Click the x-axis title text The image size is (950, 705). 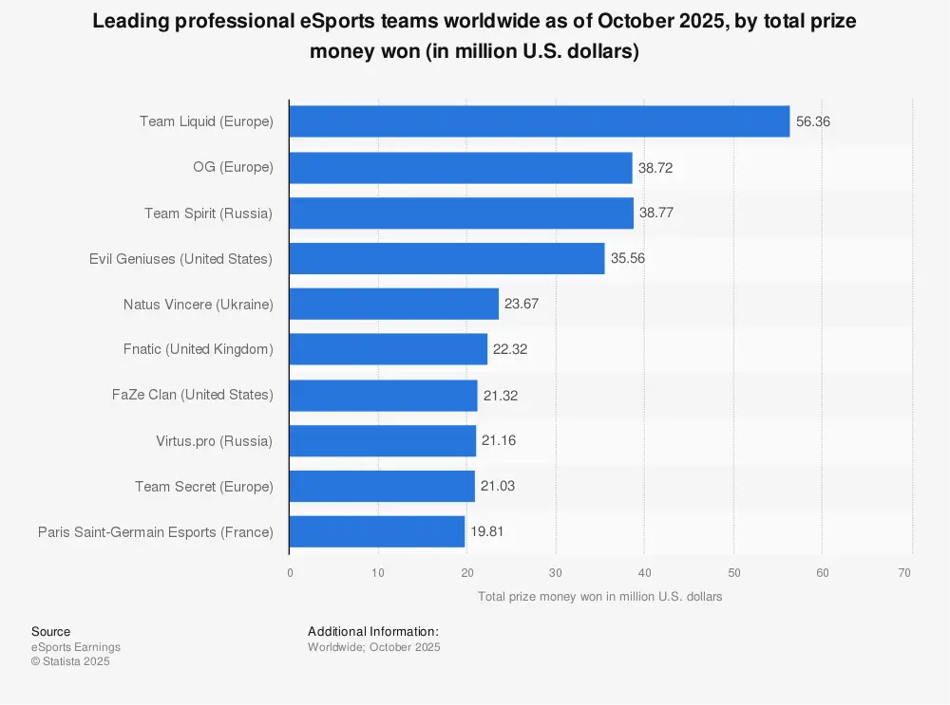(x=599, y=597)
